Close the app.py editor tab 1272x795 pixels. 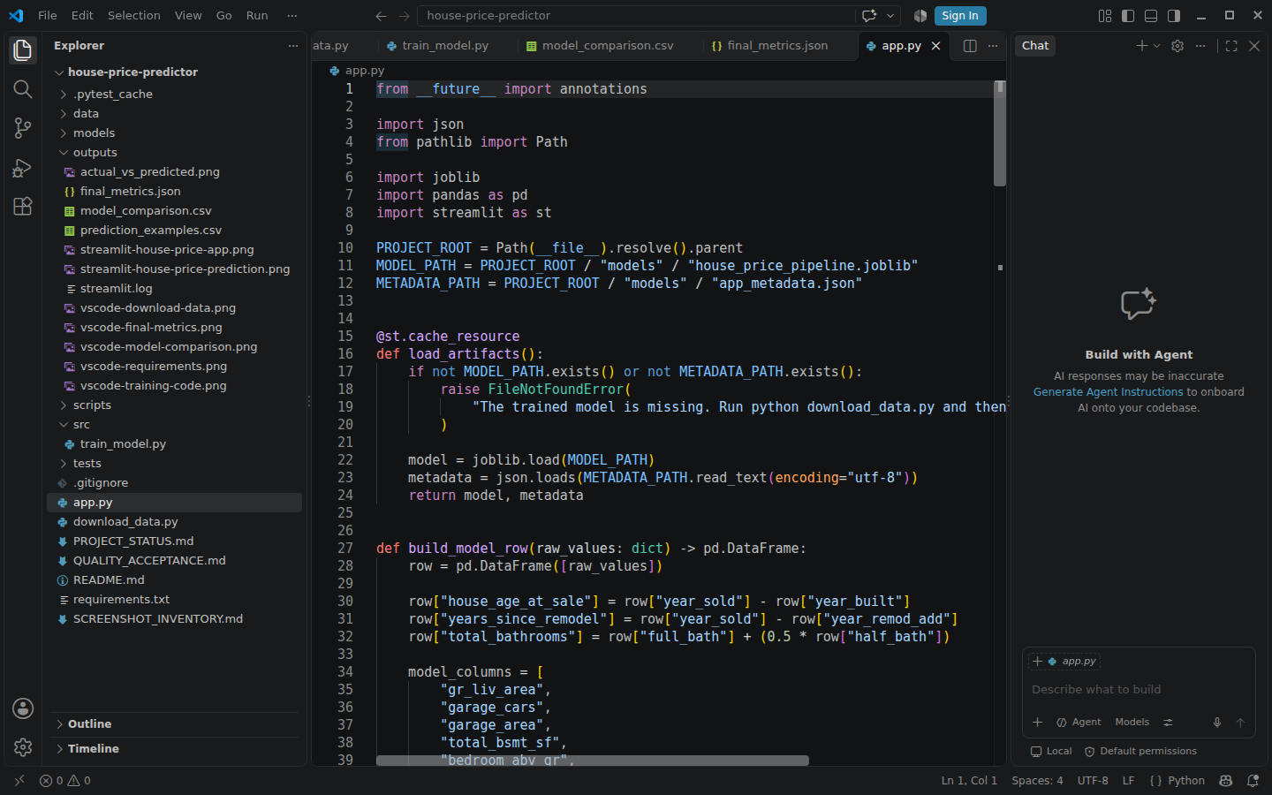click(x=936, y=46)
